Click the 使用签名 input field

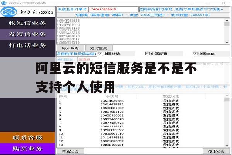[136, 60]
